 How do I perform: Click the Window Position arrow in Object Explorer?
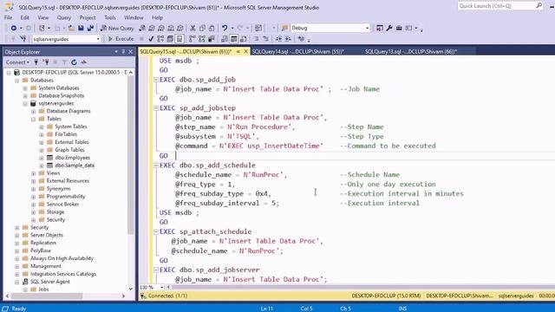116,52
